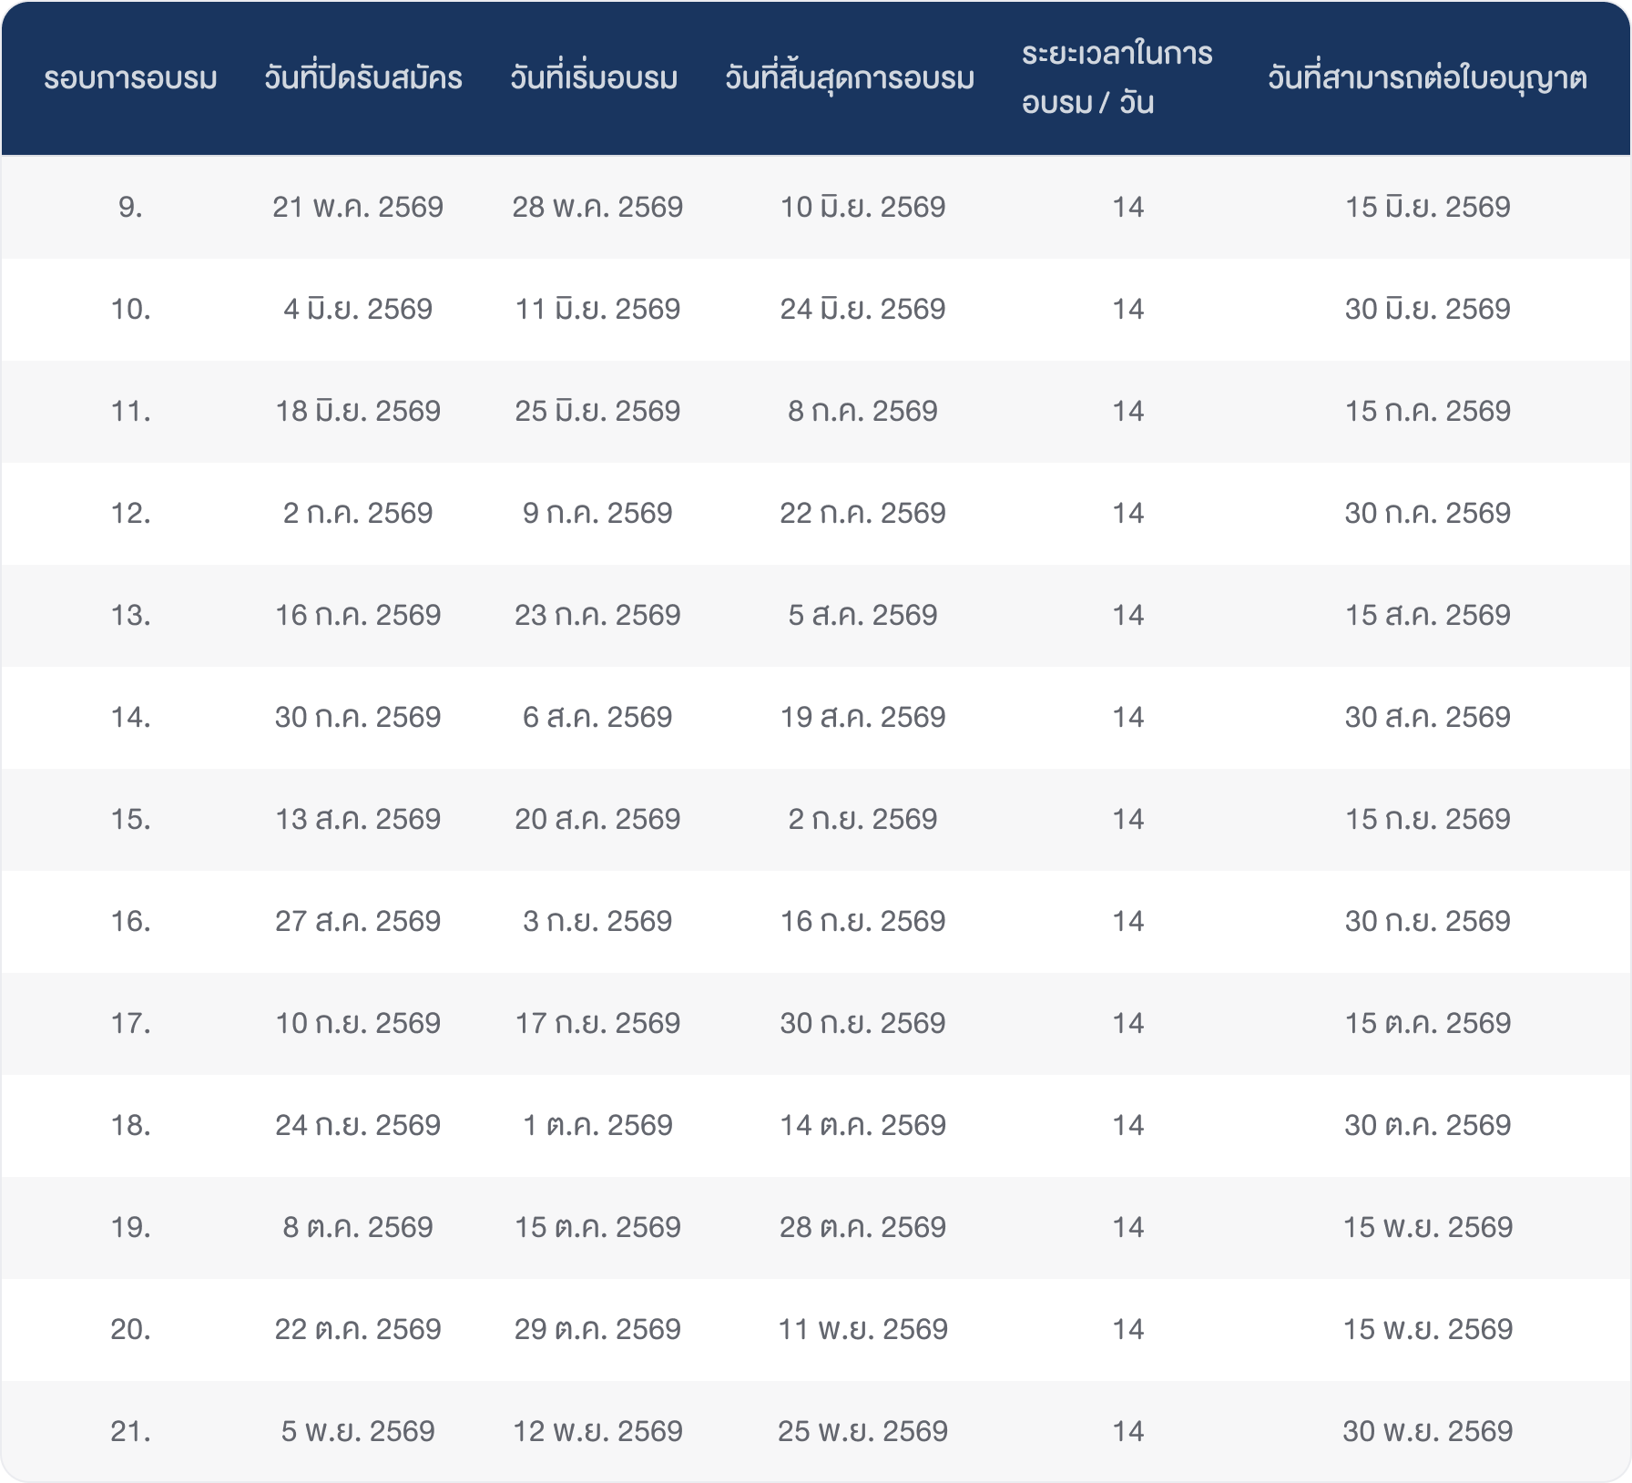Click the วันที่สิ้นสุดการอบรม column header
Viewport: 1632px width, 1483px height.
click(850, 78)
